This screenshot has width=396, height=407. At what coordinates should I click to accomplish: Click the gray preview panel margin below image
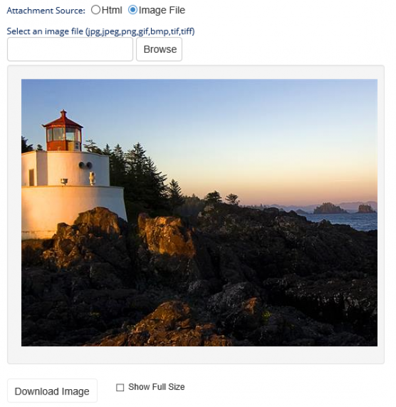point(196,355)
